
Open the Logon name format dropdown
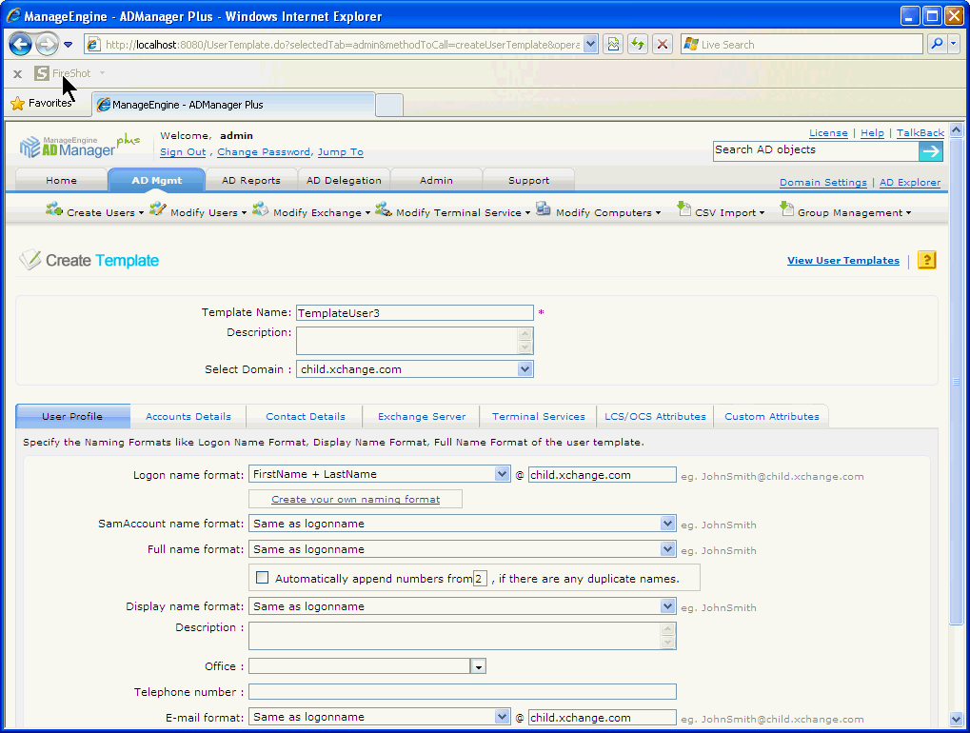[502, 474]
